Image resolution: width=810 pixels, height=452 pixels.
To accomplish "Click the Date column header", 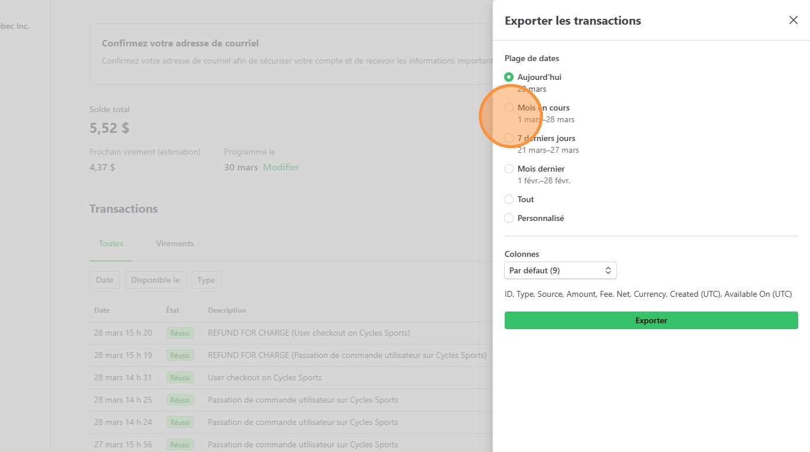I will click(102, 310).
